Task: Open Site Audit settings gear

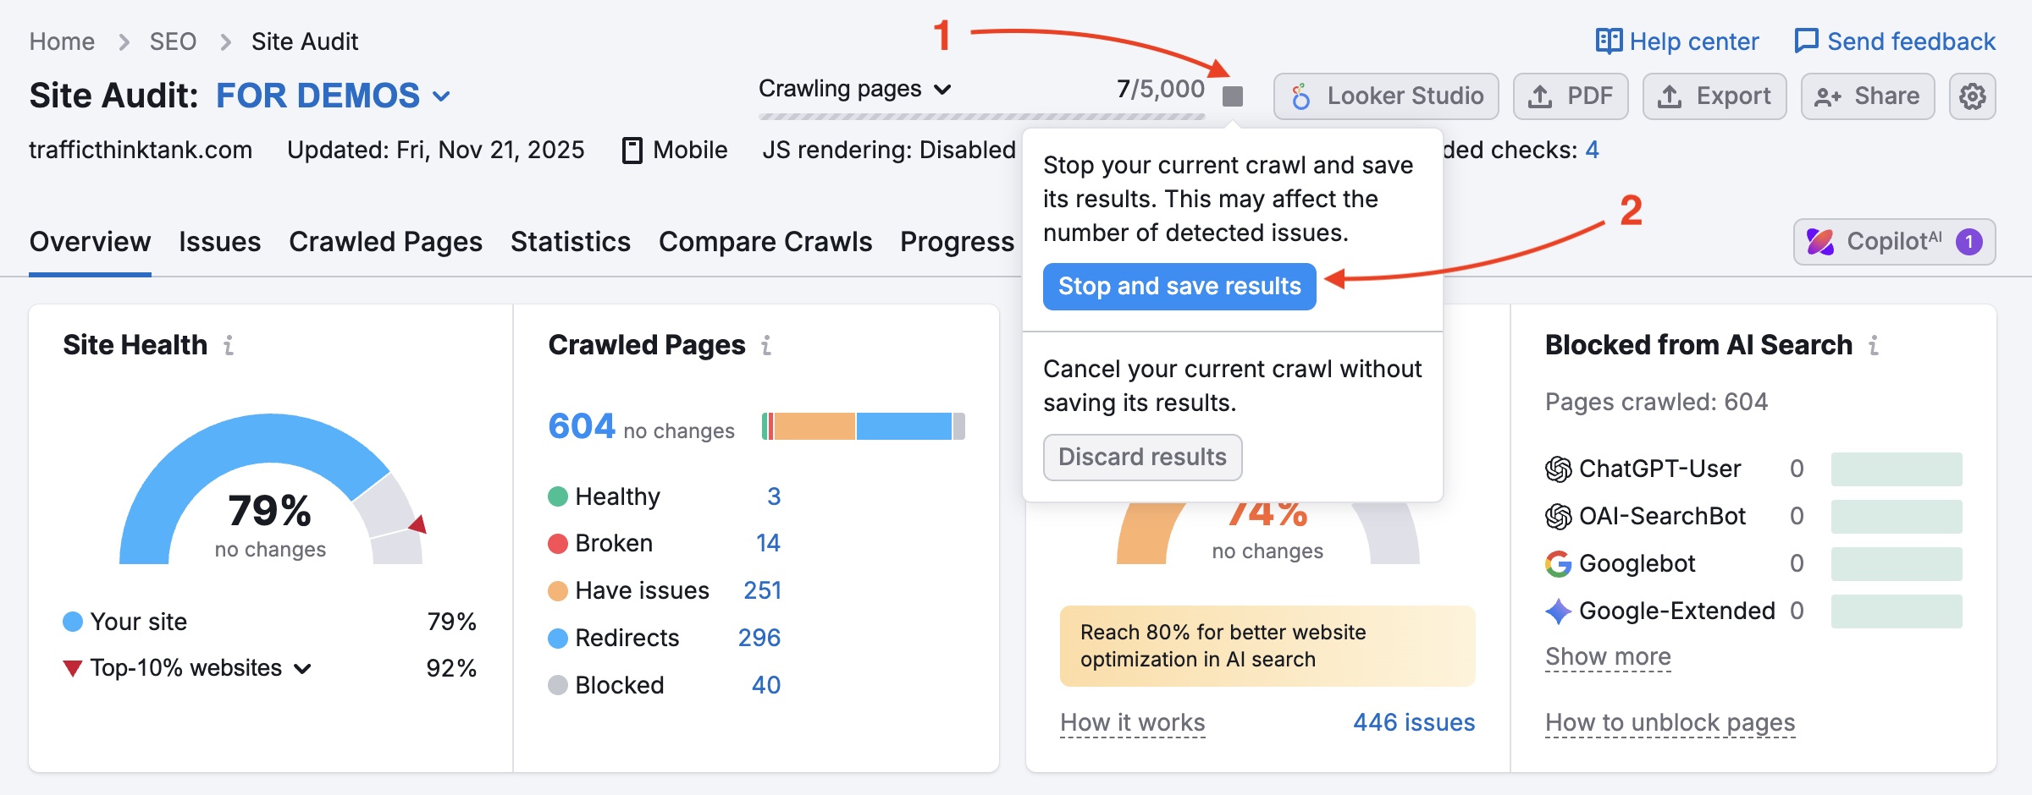Action: 1973,96
